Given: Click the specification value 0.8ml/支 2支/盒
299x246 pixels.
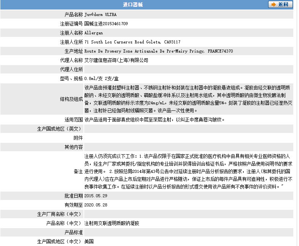Looking at the screenshot, I should click(x=102, y=78).
